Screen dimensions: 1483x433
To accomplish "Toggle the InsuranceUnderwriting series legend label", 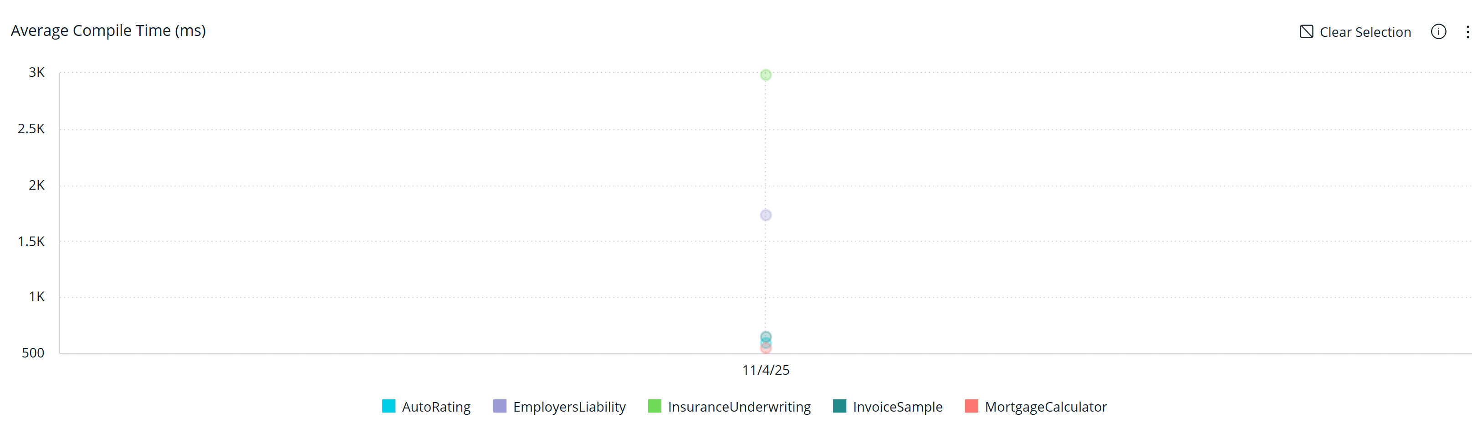I will (739, 407).
